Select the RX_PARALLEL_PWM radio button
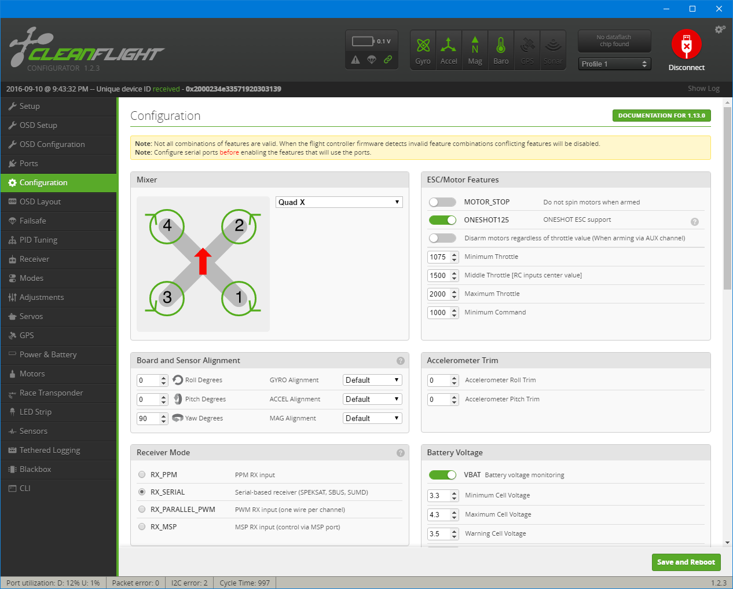This screenshot has height=589, width=733. 142,509
